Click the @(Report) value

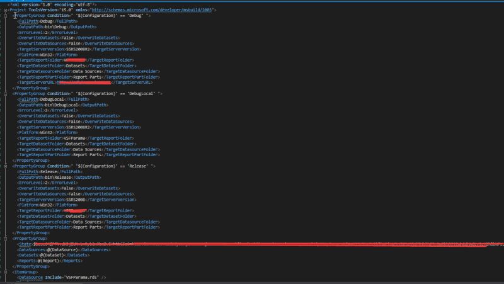coord(49,261)
